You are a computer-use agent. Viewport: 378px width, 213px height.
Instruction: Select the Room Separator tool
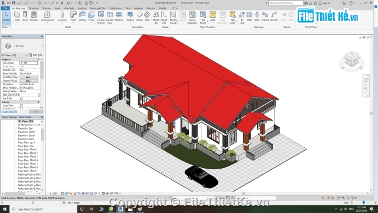192,17
